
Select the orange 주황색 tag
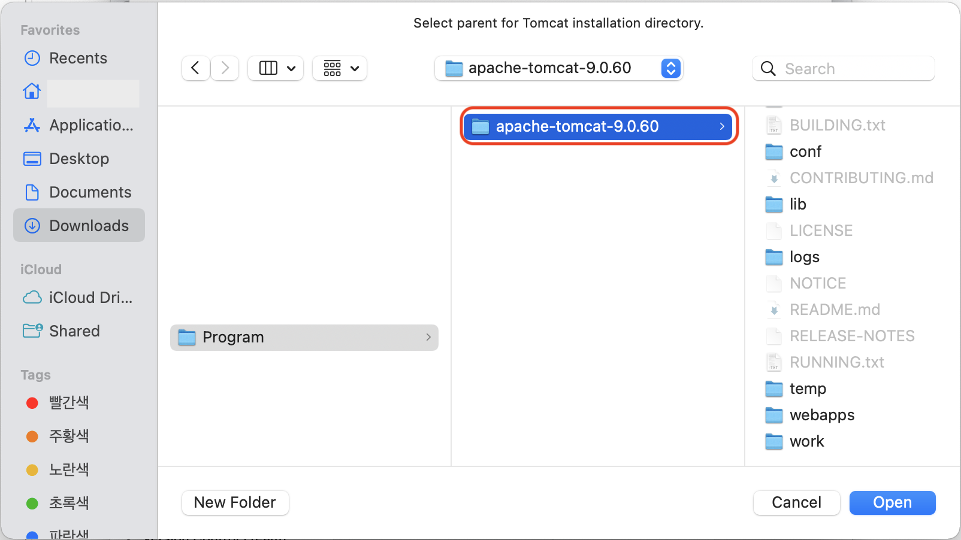tap(79, 436)
